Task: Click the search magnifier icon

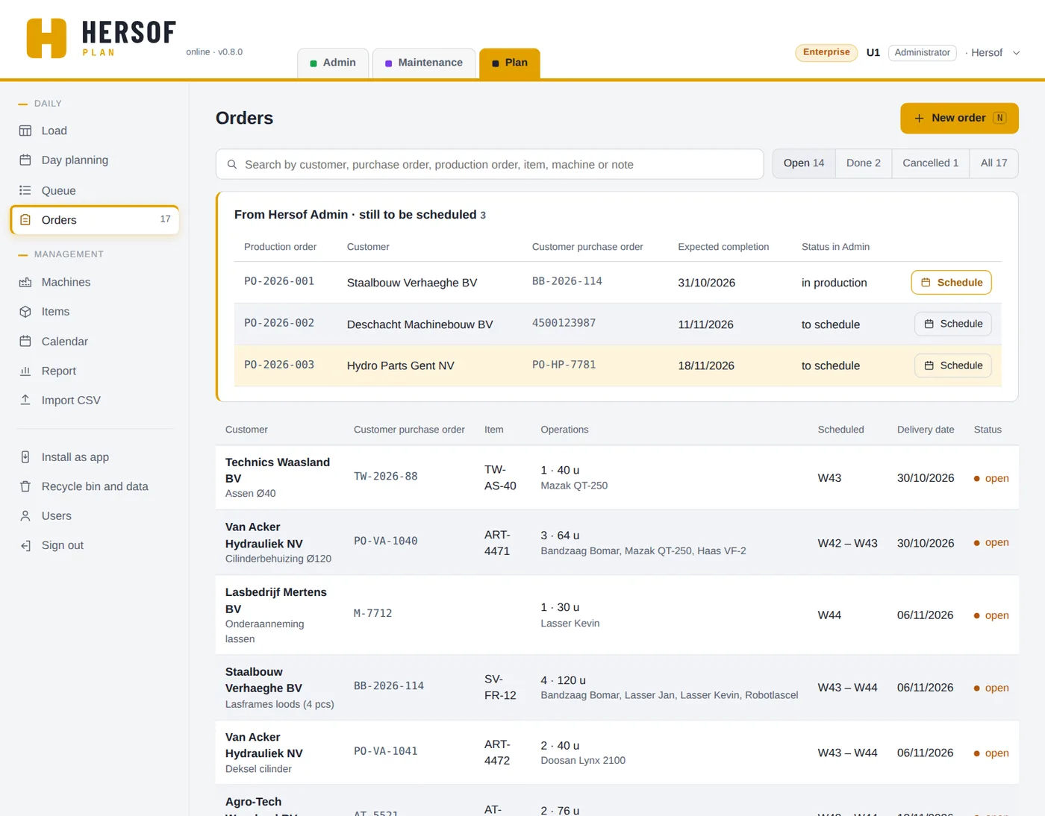Action: click(x=232, y=164)
